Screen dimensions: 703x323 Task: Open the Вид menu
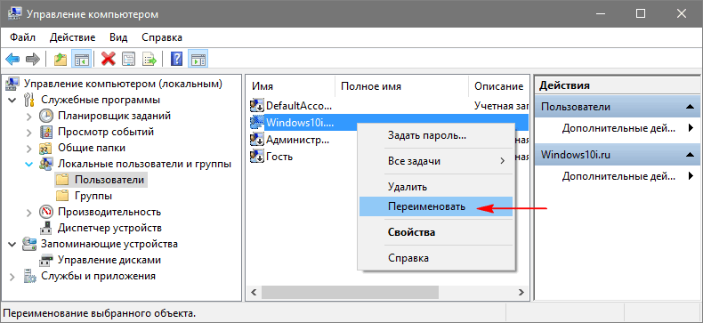click(118, 37)
